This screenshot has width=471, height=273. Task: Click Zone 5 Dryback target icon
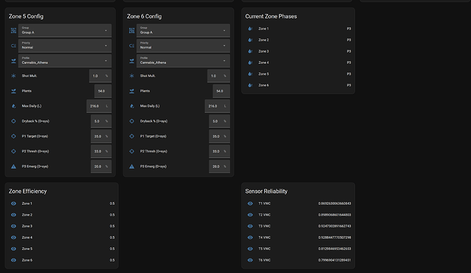point(14,121)
